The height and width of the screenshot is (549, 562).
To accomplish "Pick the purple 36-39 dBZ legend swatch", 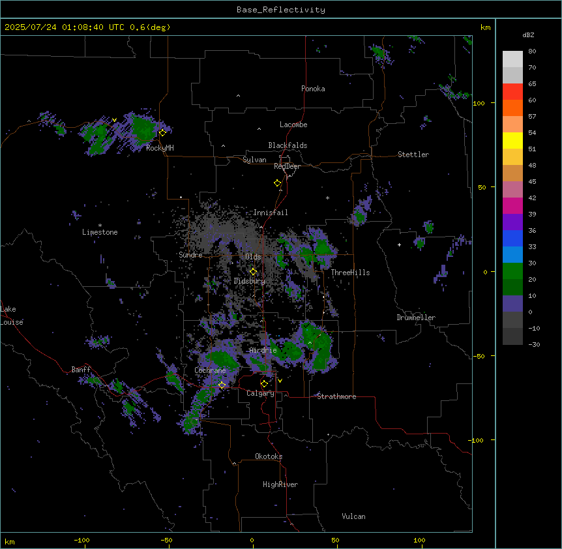I will click(512, 222).
